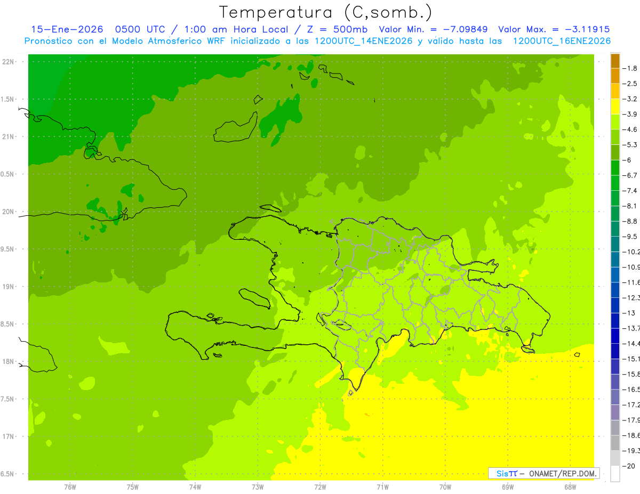
Task: Click the -5.3 colorbar value
Action: (630, 145)
